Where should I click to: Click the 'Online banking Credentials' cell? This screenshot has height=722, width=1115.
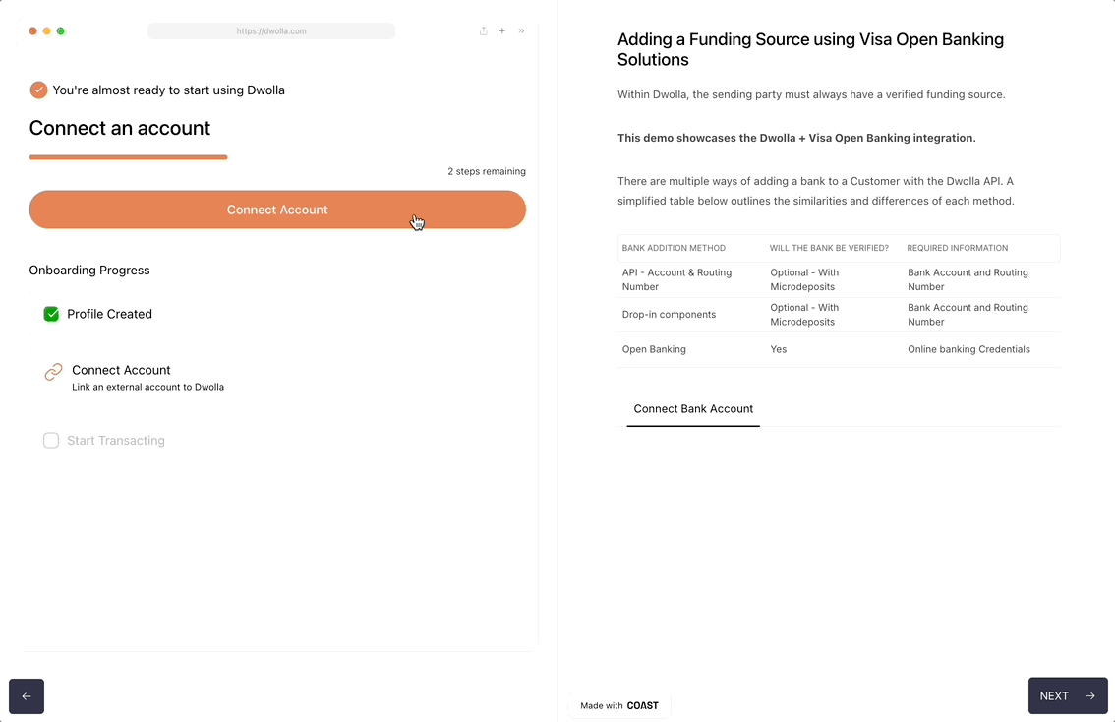(968, 349)
